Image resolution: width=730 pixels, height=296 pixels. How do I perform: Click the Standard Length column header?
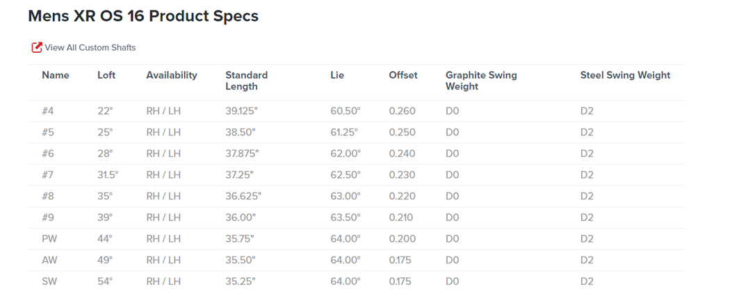(246, 81)
